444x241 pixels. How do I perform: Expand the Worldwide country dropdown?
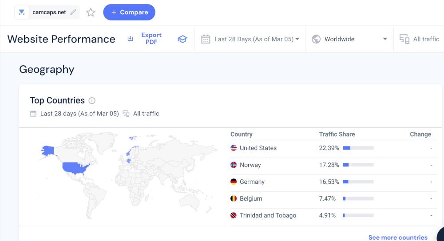tap(385, 39)
